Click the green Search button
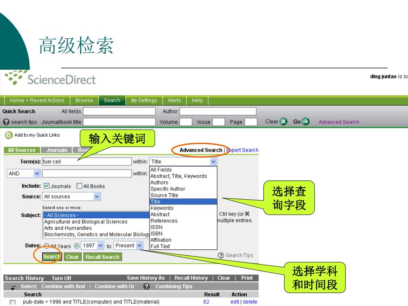408x306 pixels. (x=51, y=257)
